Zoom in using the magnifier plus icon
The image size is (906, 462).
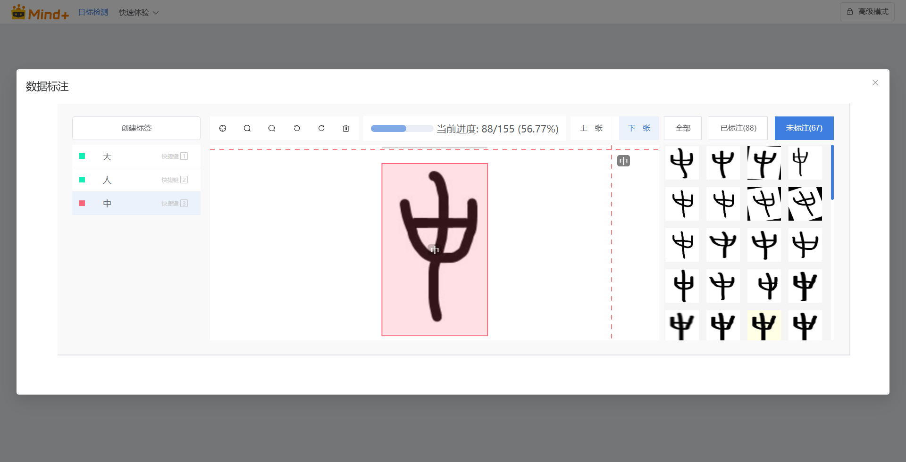coord(247,128)
